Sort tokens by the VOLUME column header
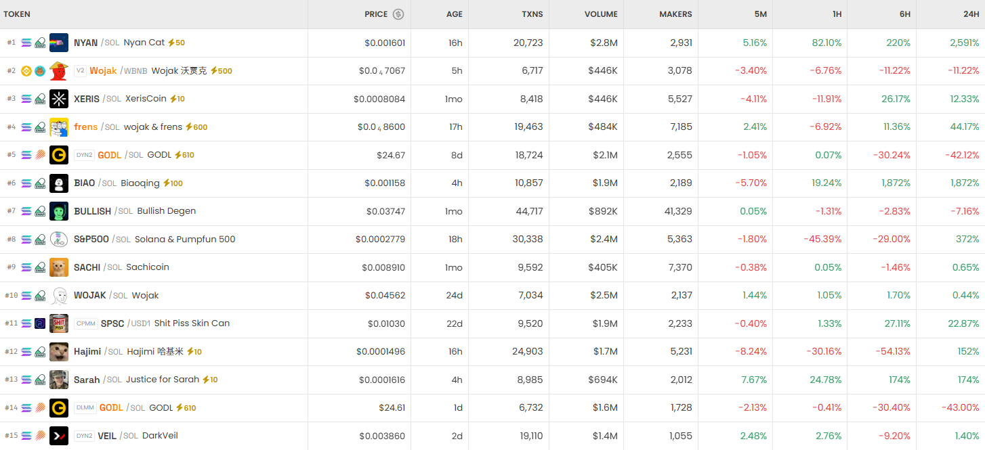The image size is (985, 450). pyautogui.click(x=601, y=14)
